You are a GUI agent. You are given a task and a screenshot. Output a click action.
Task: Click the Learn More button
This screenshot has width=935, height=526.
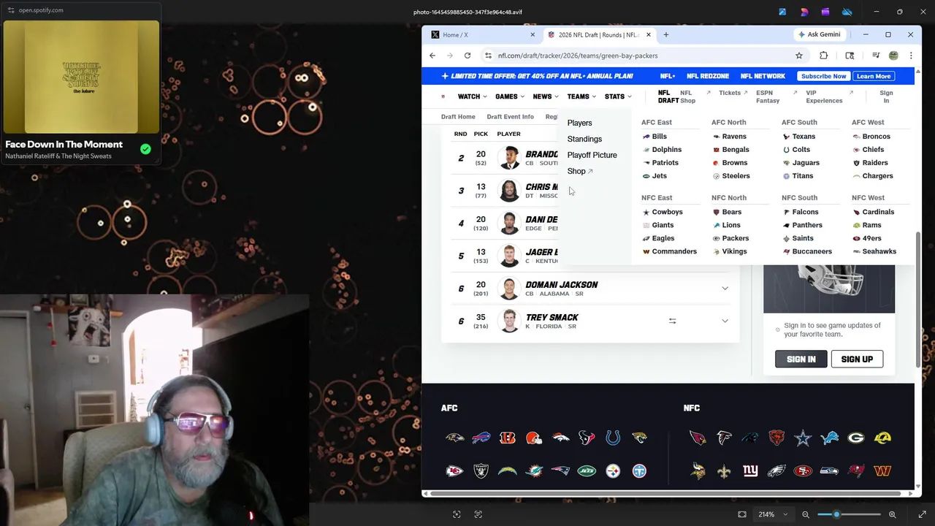coord(874,76)
